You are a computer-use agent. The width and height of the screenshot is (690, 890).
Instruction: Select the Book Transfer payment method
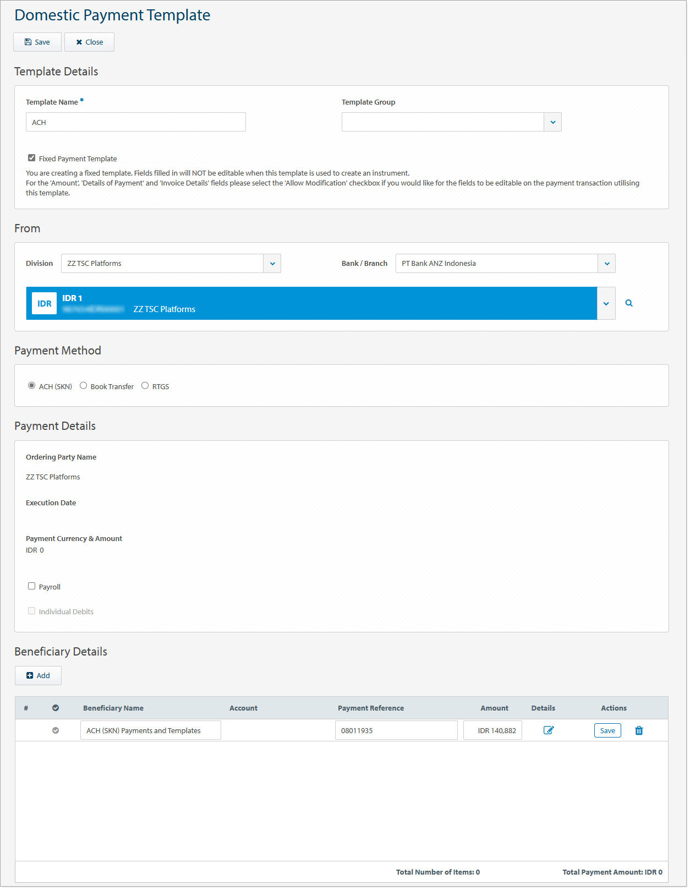[x=84, y=386]
